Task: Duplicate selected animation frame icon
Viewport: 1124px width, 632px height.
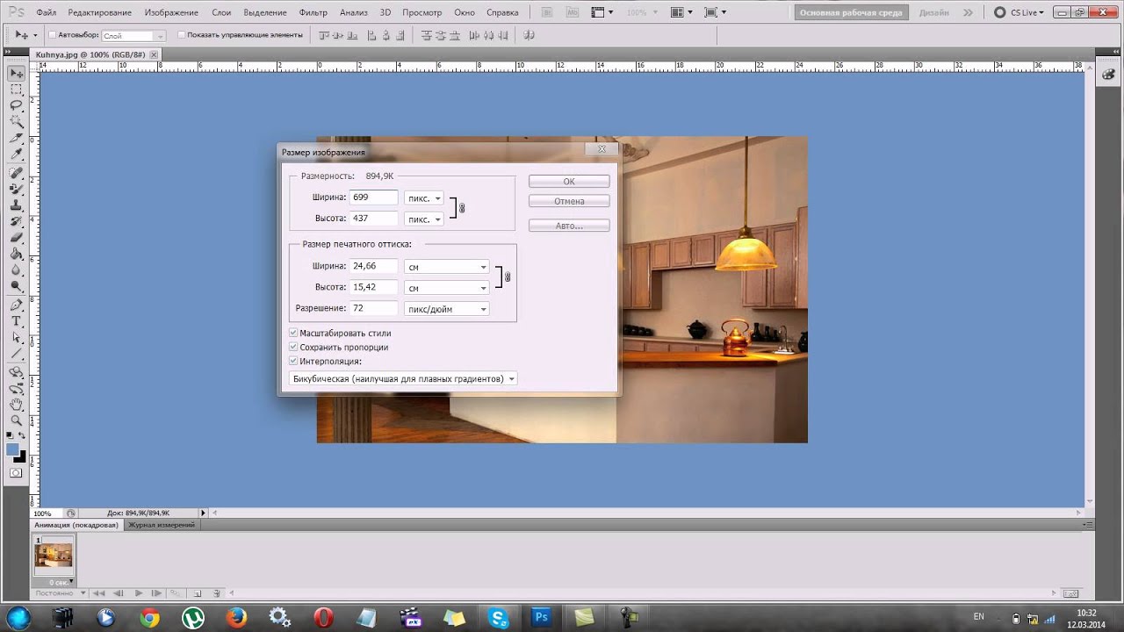Action: tap(198, 593)
